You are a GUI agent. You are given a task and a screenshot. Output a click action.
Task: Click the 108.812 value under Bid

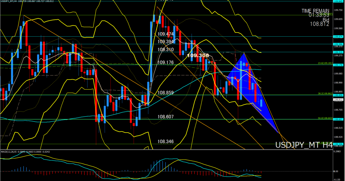coord(319,24)
